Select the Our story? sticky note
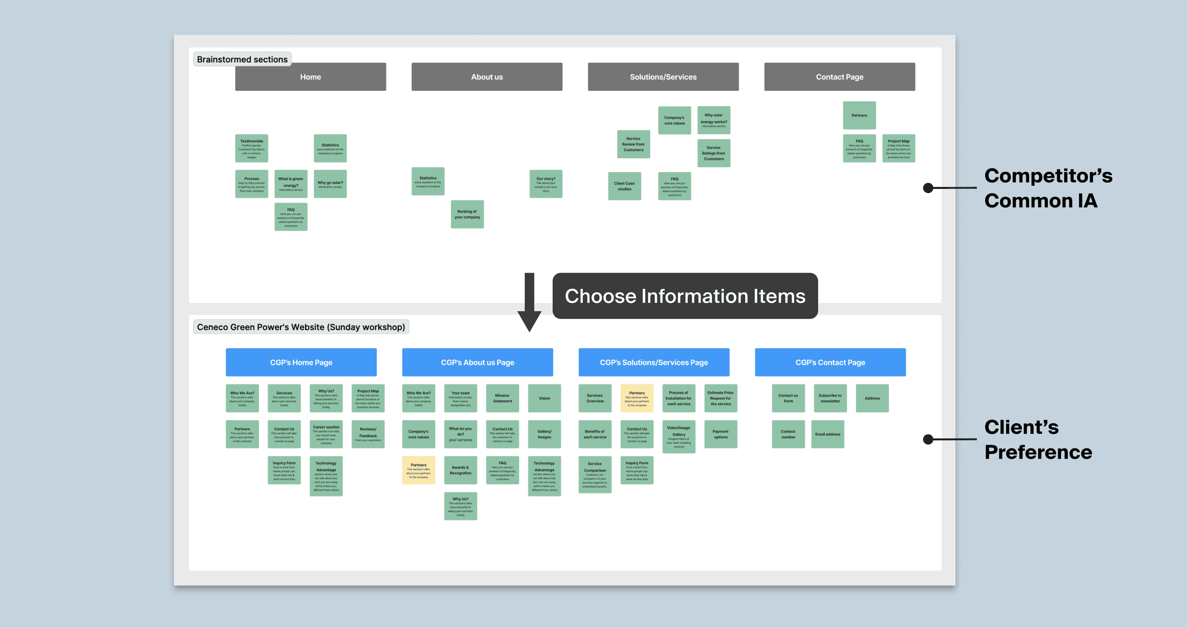The width and height of the screenshot is (1188, 628). (546, 184)
